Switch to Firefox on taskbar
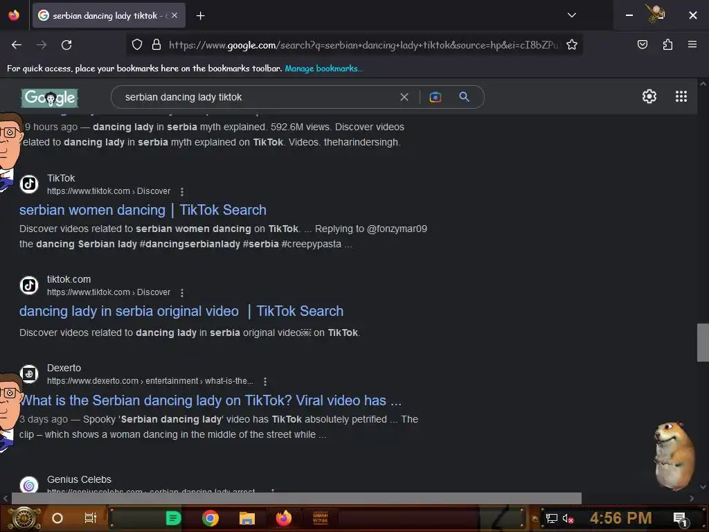The width and height of the screenshot is (709, 532). (x=283, y=518)
